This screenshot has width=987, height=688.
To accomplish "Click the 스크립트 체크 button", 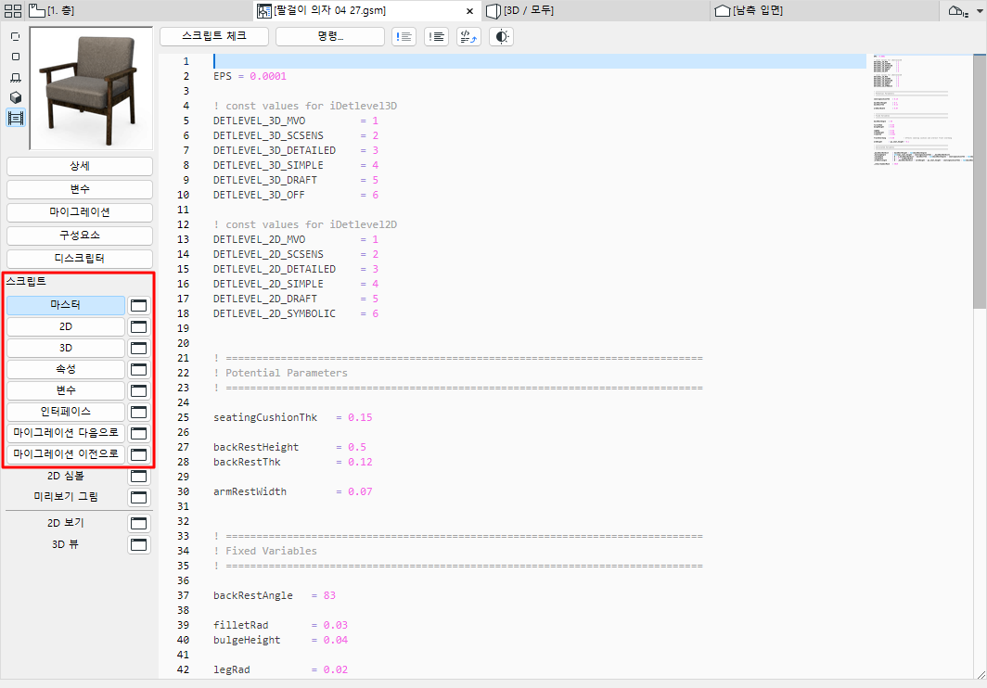I will (x=215, y=36).
